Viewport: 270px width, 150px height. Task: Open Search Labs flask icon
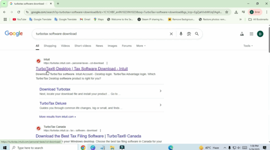[242, 34]
